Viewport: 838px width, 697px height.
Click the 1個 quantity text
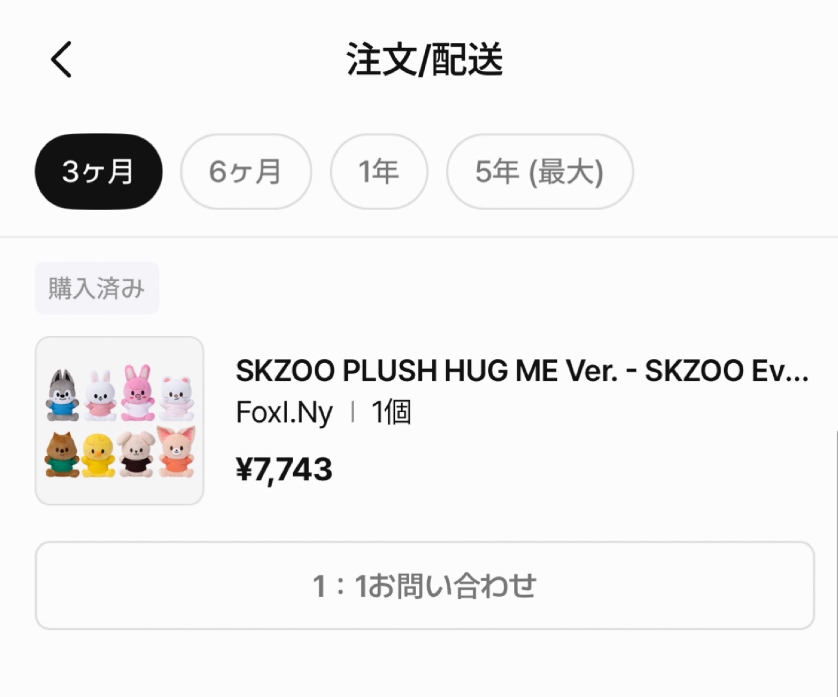(x=391, y=412)
